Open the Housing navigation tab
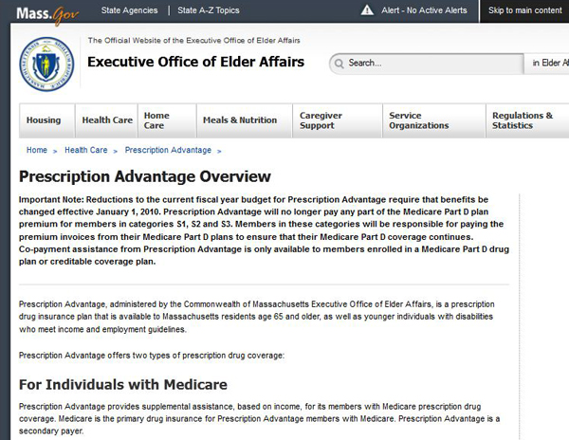569x440 pixels. click(46, 120)
